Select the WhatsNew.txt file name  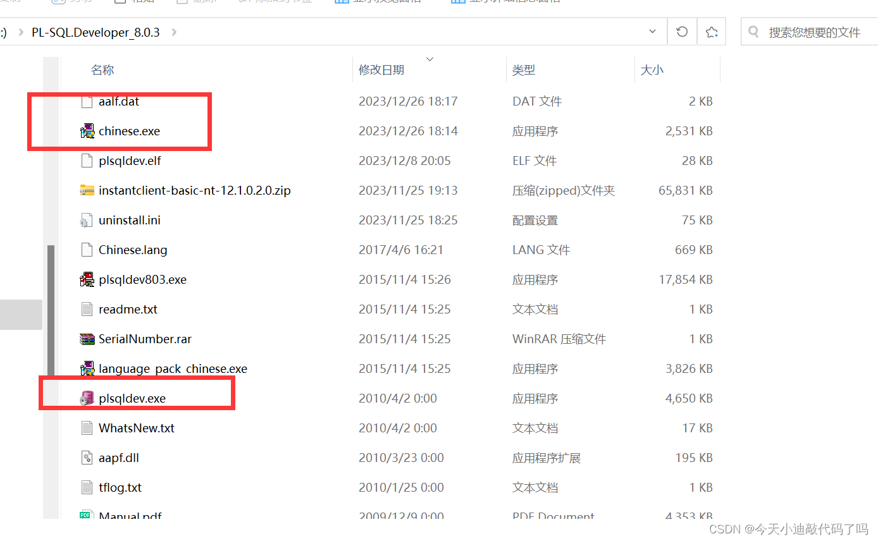click(137, 428)
